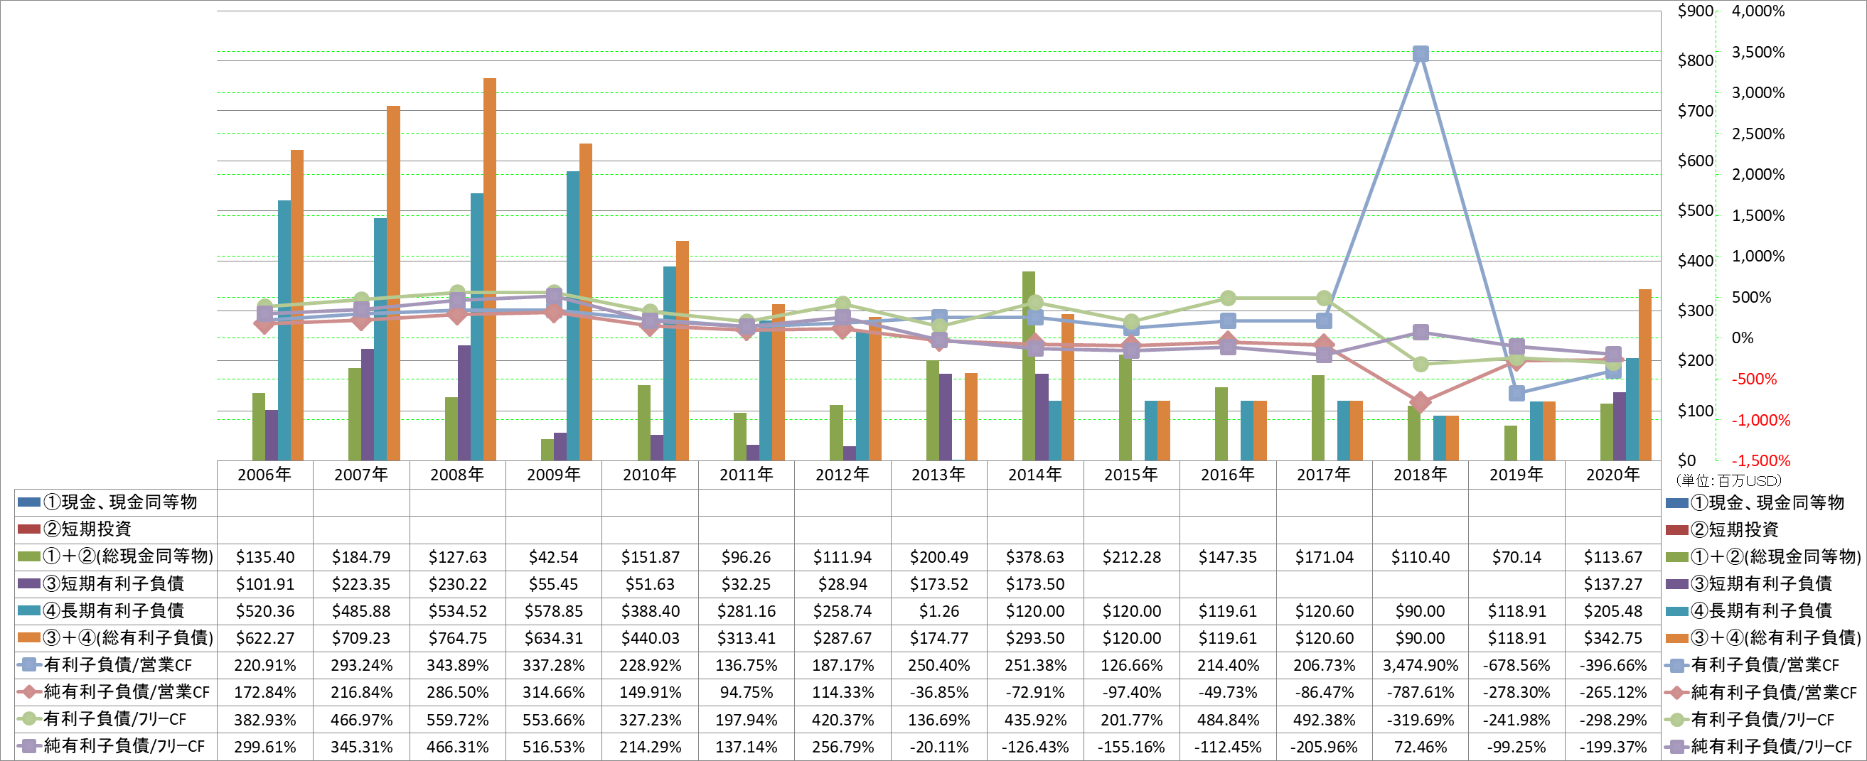This screenshot has width=1867, height=761.
Task: Click right legend entry ③短期有利子負債
Action: tap(1748, 583)
